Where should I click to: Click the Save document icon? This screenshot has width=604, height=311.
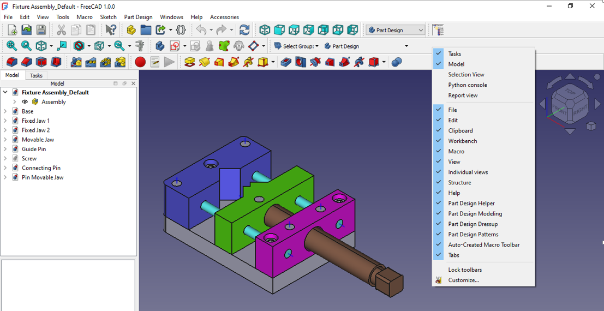click(41, 30)
